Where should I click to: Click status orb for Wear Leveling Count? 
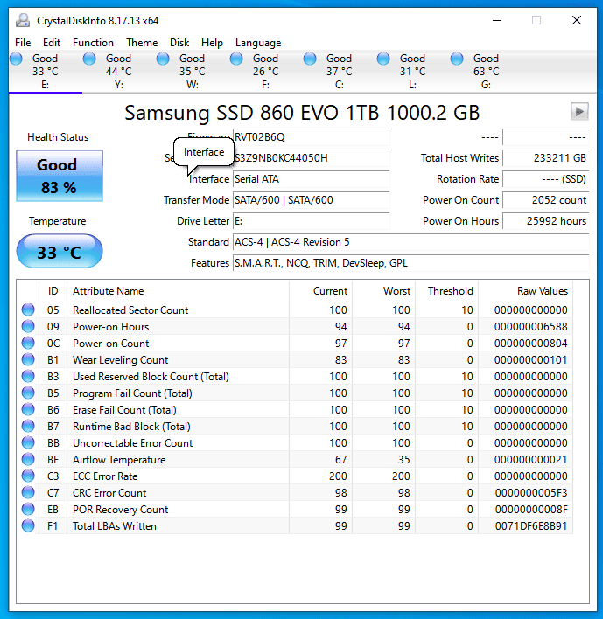28,359
